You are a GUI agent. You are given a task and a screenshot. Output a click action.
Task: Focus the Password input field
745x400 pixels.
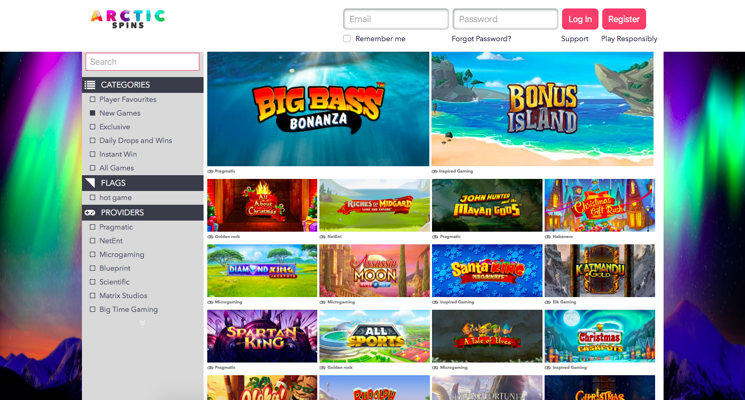point(505,19)
